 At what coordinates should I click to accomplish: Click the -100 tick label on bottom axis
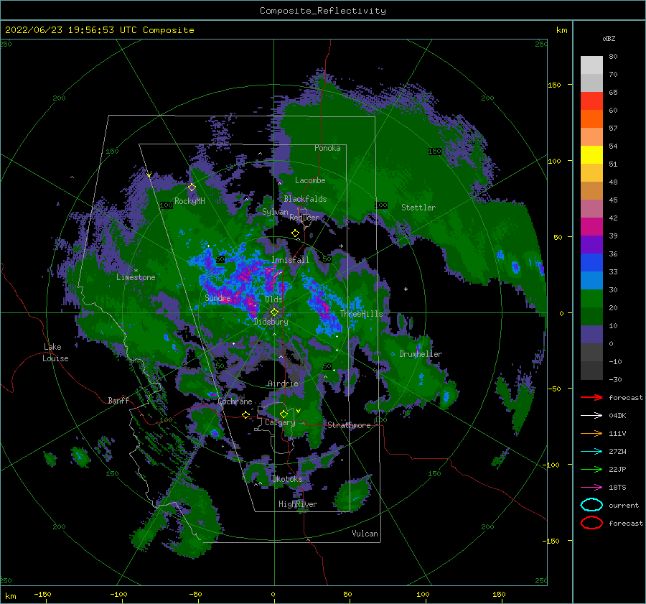tap(118, 595)
